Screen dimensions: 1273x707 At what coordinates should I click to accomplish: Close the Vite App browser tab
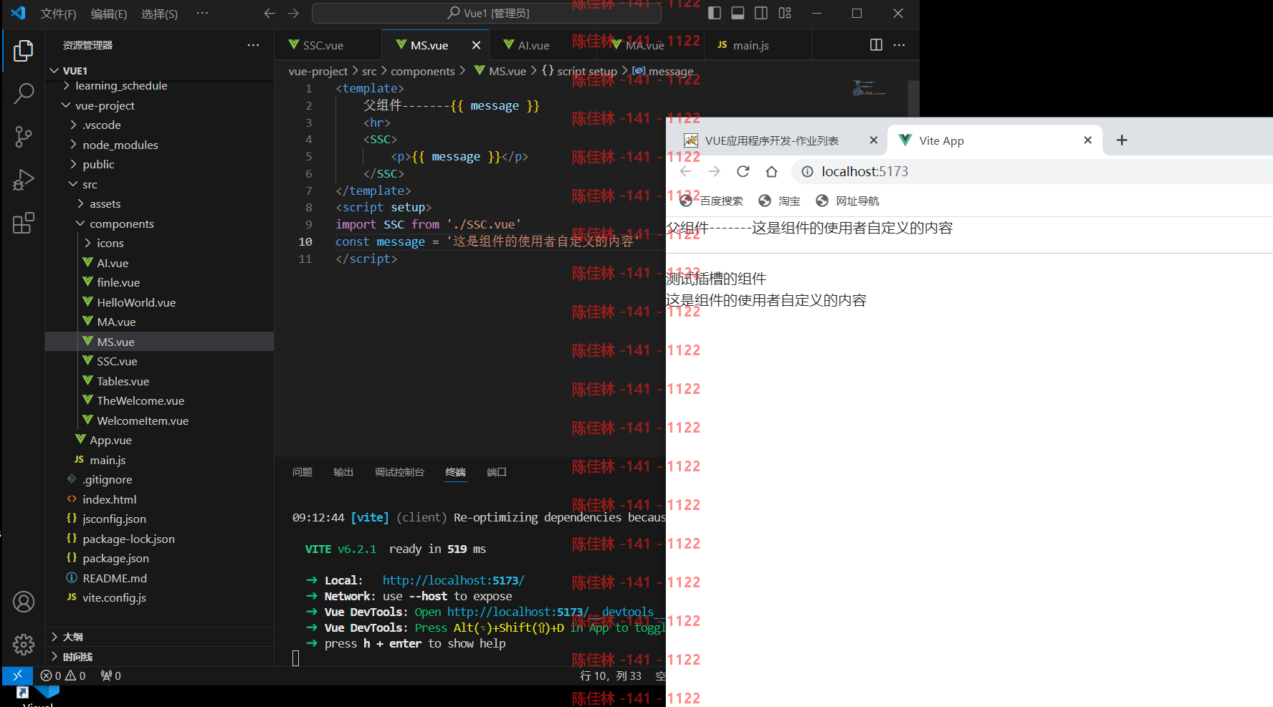(x=1087, y=140)
